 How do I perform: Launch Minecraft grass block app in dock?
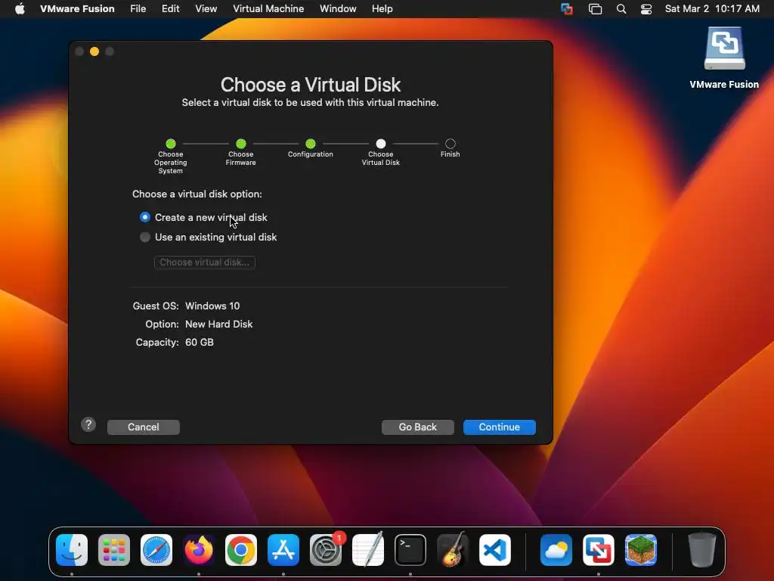point(641,549)
